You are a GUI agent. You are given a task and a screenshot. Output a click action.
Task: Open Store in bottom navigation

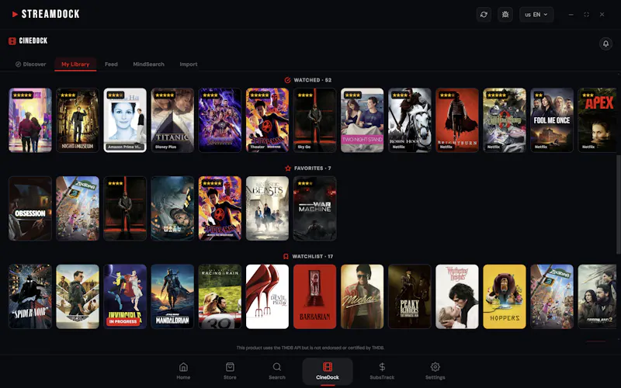click(x=230, y=371)
